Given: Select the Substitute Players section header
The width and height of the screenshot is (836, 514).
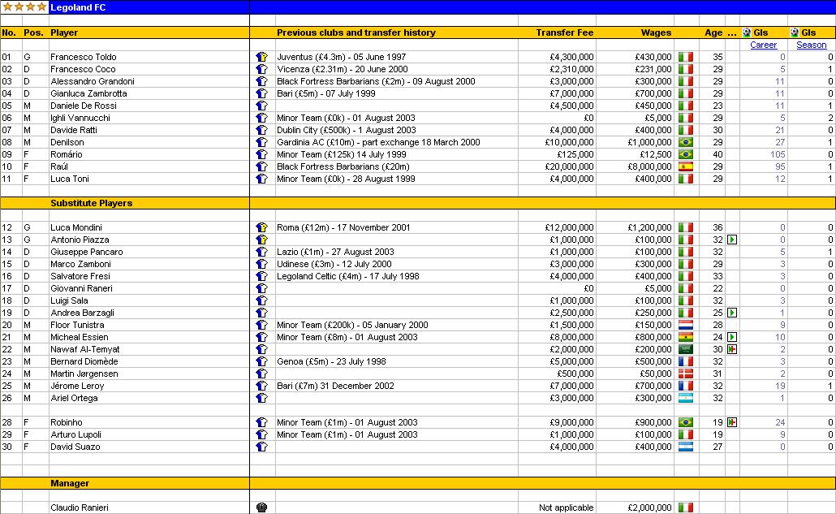Looking at the screenshot, I should pos(91,203).
